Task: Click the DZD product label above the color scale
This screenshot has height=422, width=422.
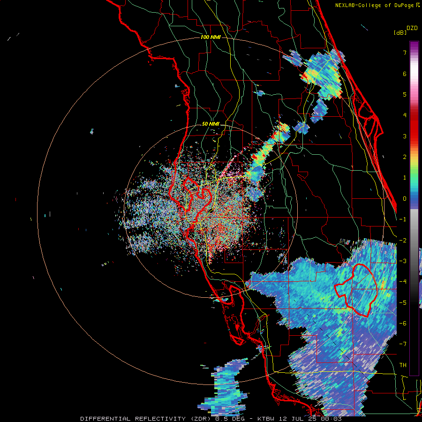Action: 412,28
